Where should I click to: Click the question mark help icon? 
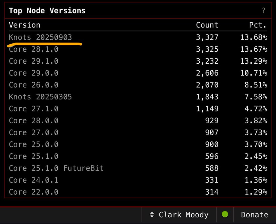(x=263, y=11)
